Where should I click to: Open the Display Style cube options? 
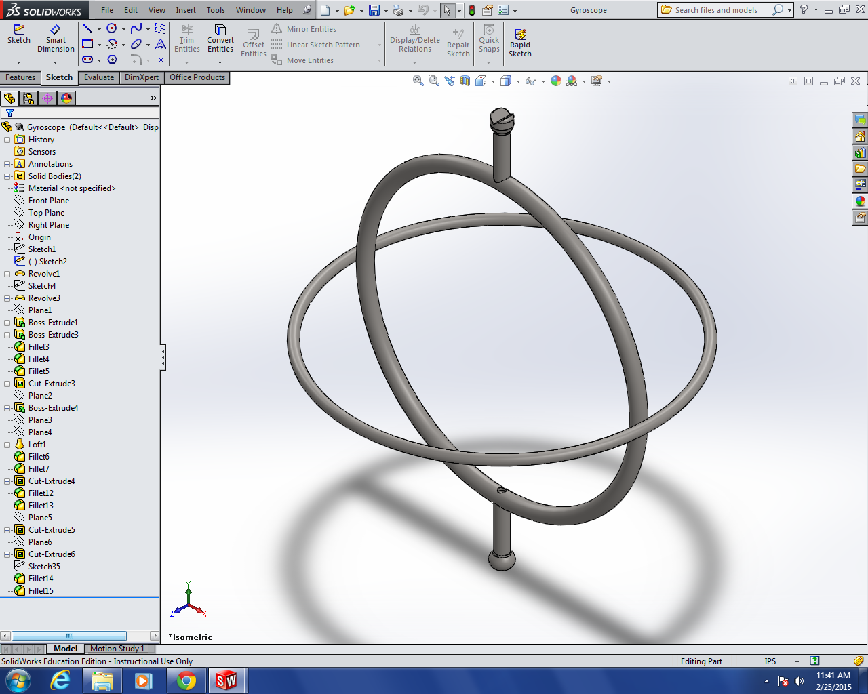coord(505,81)
